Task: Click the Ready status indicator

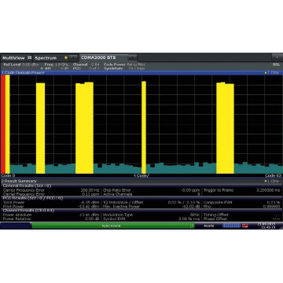Action: pos(209,226)
